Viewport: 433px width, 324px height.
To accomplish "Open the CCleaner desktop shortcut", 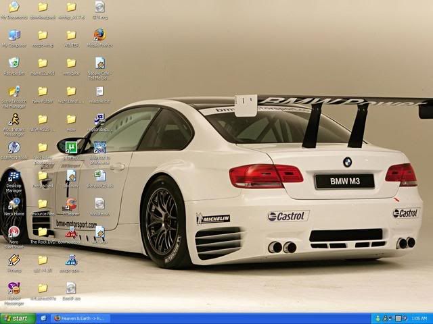I will 71,204.
